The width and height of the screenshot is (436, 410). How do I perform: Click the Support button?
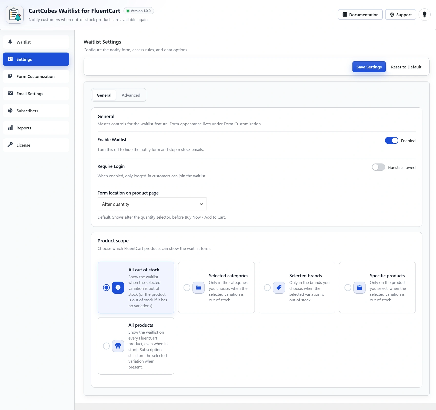400,15
